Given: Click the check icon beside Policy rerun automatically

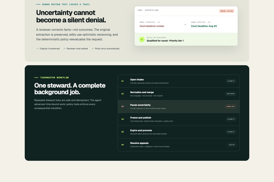Looking at the screenshot, I should click(92, 48).
